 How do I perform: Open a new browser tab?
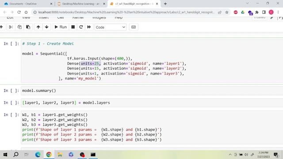[x=165, y=4]
